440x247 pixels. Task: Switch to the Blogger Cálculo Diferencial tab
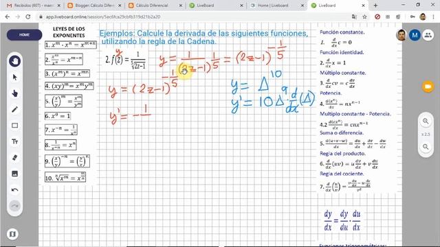click(x=94, y=5)
